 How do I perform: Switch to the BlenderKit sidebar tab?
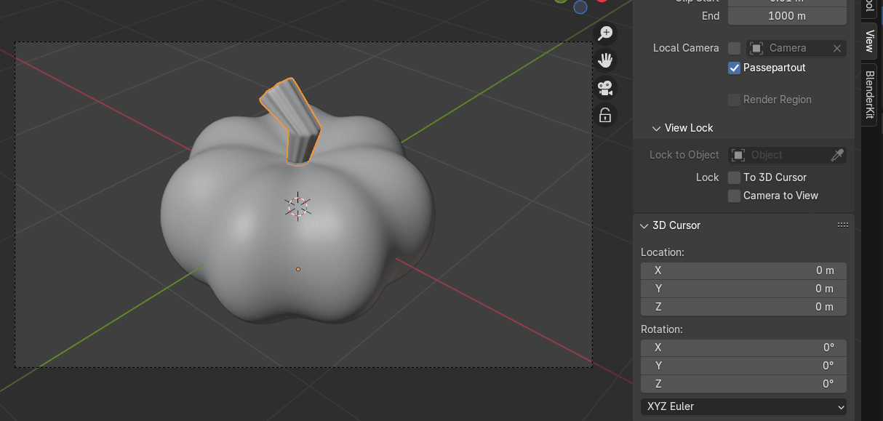point(869,95)
